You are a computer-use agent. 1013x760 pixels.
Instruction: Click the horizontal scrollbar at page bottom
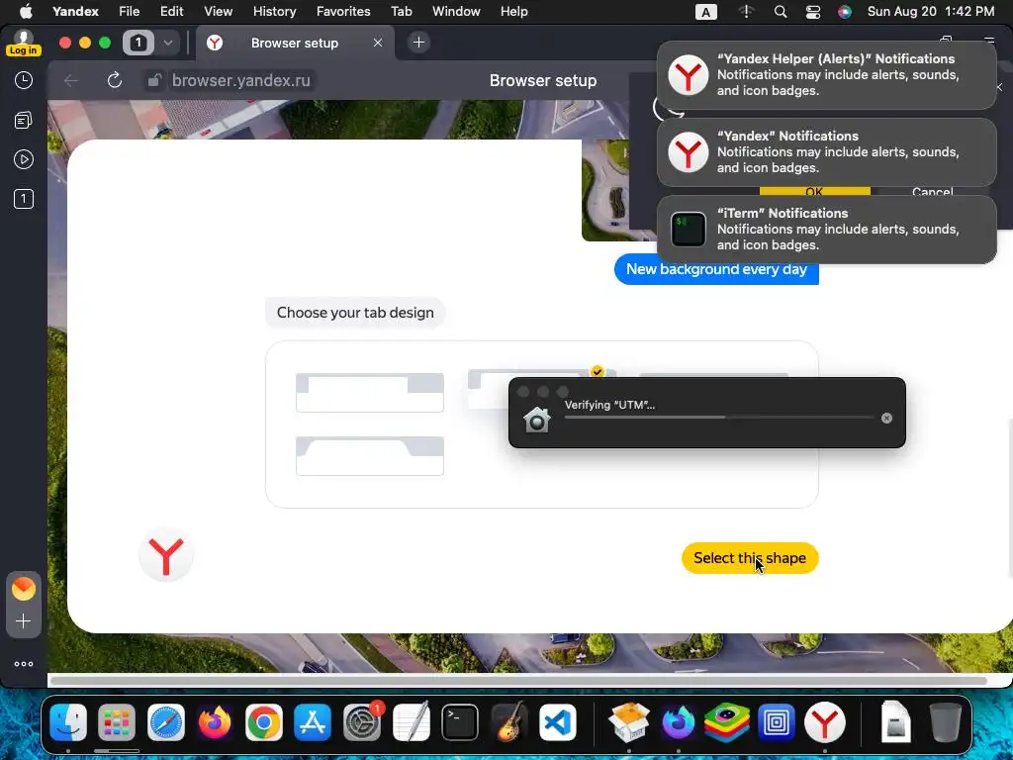tap(518, 681)
